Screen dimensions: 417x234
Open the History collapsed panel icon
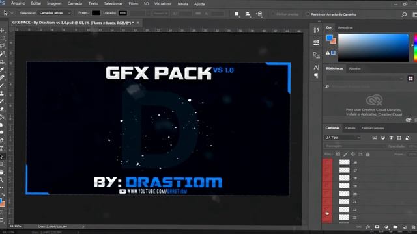point(316,31)
